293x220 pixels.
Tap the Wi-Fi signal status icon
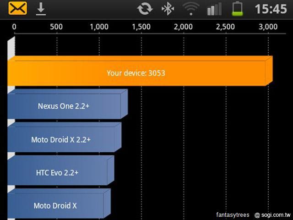point(191,9)
